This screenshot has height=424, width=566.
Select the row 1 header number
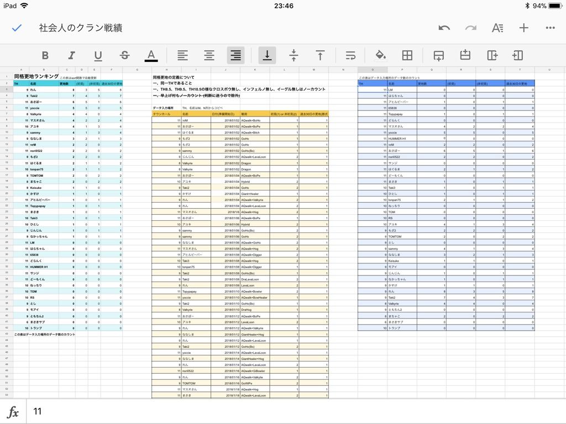(x=7, y=76)
